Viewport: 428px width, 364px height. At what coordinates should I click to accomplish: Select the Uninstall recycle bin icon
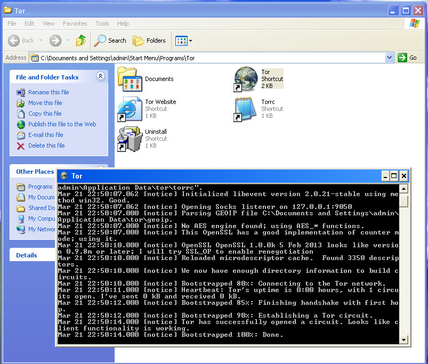point(129,139)
